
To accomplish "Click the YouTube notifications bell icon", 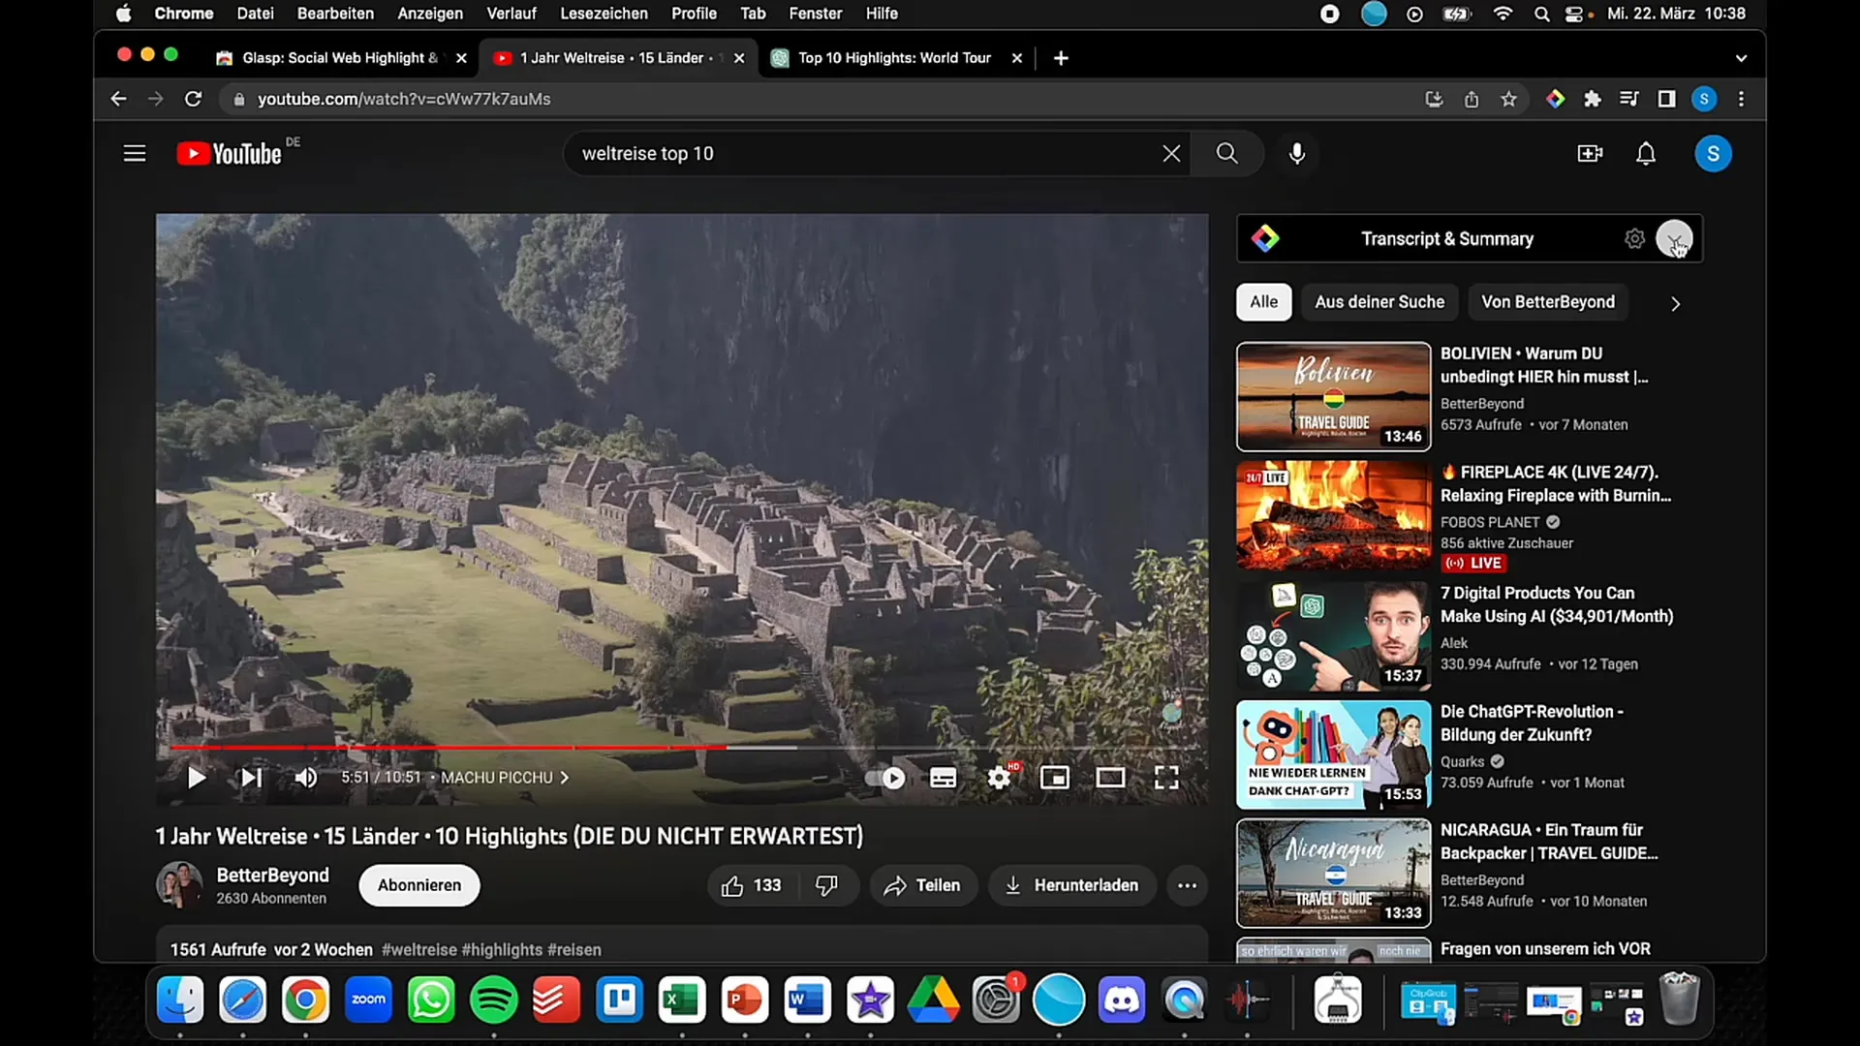I will point(1648,153).
